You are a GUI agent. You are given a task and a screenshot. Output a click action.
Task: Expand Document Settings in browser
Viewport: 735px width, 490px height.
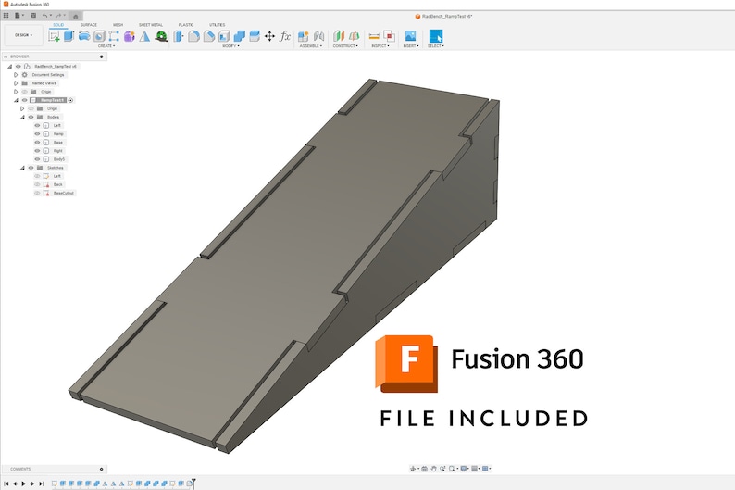pyautogui.click(x=16, y=74)
